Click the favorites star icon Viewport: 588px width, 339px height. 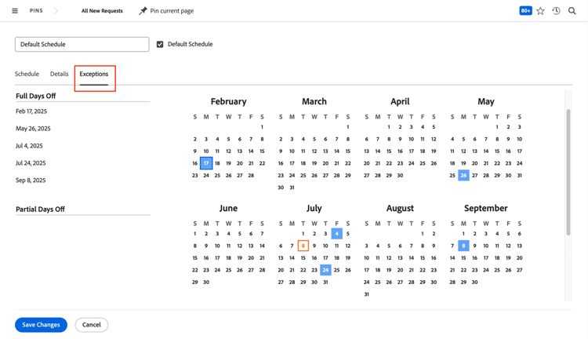point(540,11)
